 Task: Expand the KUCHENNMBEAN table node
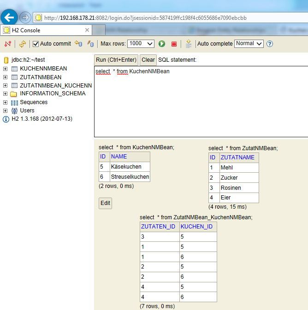click(6, 69)
